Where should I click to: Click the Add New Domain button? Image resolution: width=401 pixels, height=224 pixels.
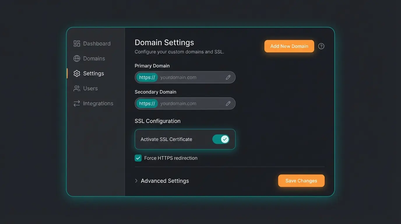point(289,46)
